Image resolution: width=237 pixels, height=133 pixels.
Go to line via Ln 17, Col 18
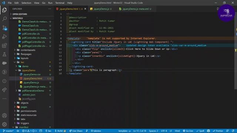click(140, 131)
